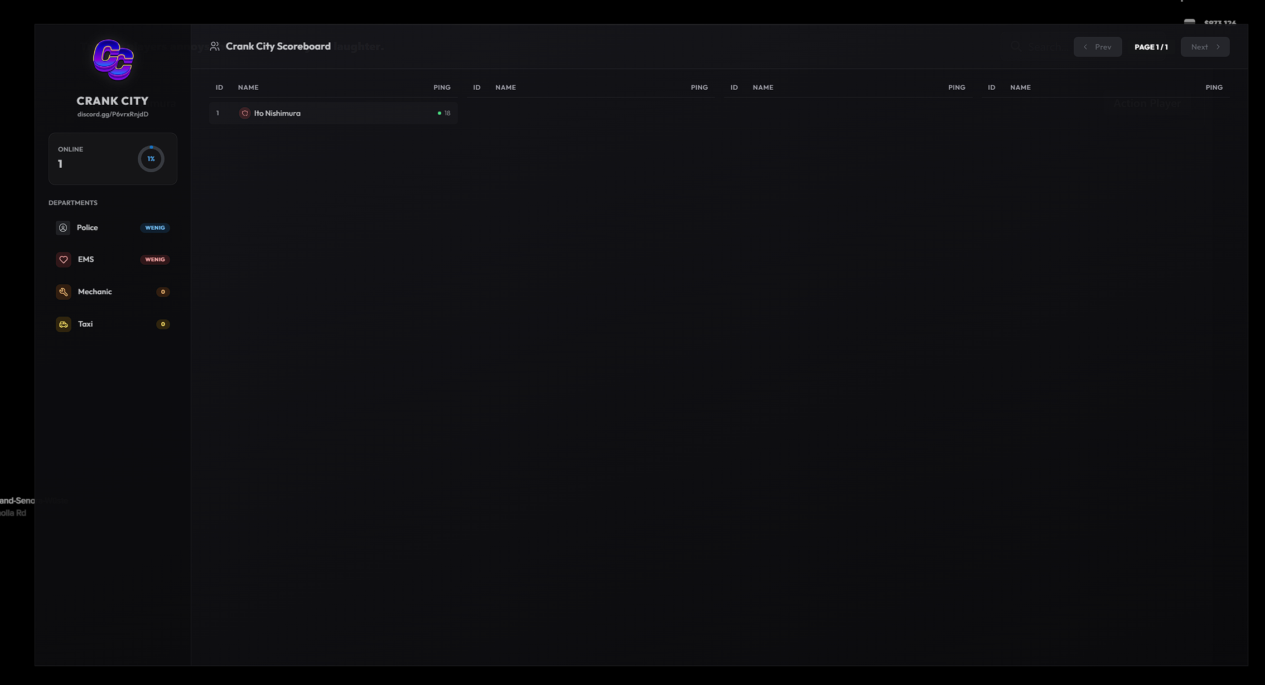Screen dimensions: 1265x685
Task: Go to the previous page with Prev
Action: pos(1097,47)
